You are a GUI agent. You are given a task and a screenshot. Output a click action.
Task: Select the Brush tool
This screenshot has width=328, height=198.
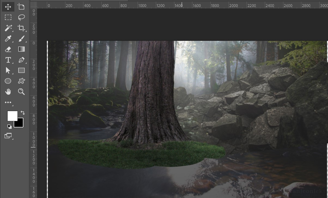point(21,39)
